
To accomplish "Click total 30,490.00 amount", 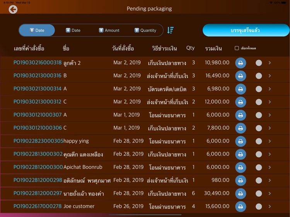I will pos(217,193).
